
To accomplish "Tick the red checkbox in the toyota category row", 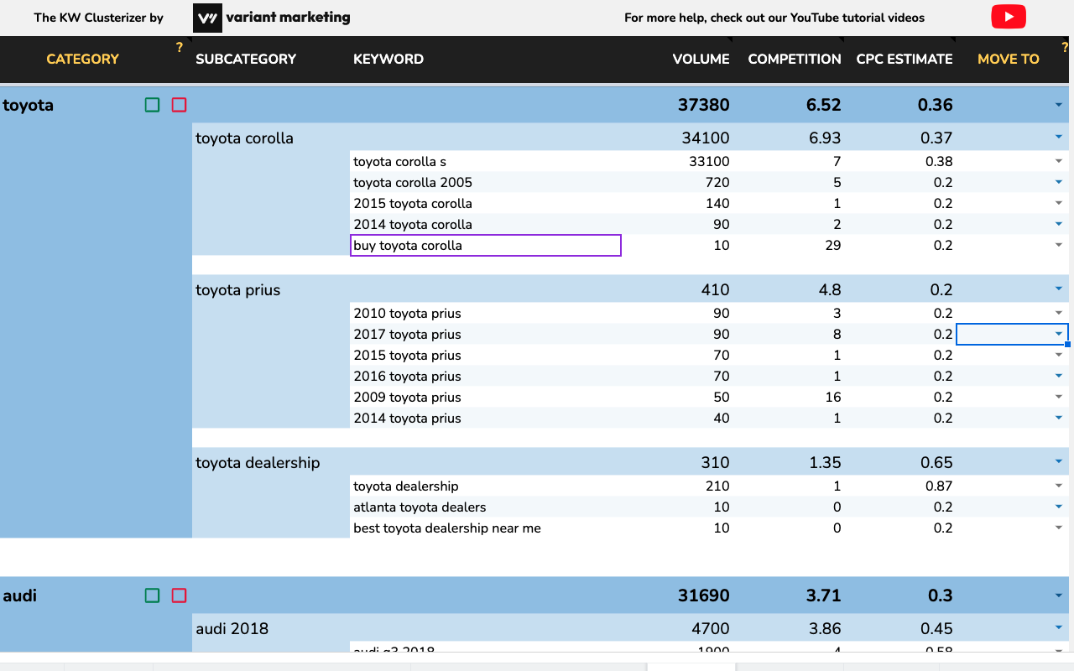I will pos(179,105).
